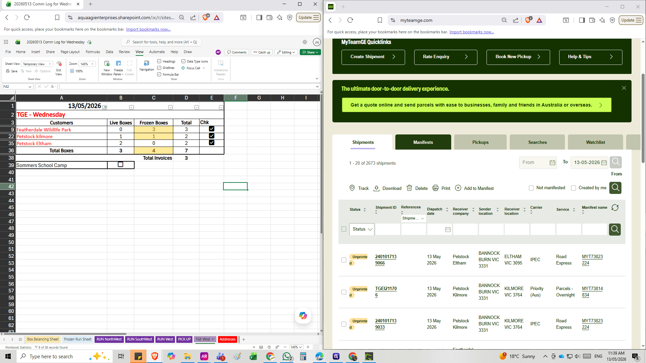Switch to Pickups tab on MyTeamGE

pos(480,142)
